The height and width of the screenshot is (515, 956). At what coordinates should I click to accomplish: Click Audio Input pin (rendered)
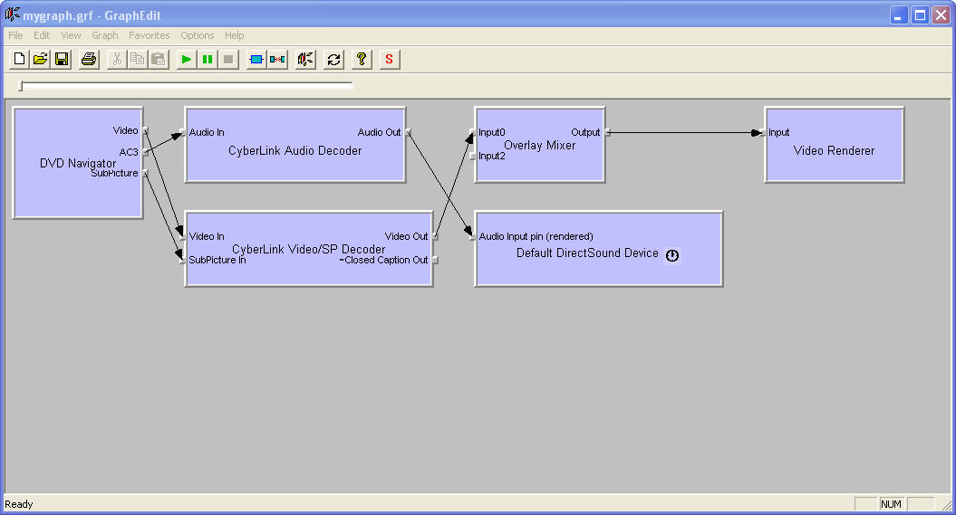point(472,236)
